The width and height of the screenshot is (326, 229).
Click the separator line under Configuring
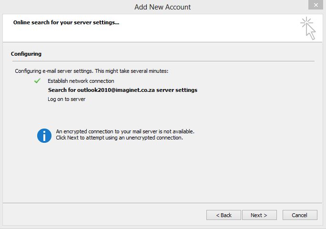pos(163,61)
